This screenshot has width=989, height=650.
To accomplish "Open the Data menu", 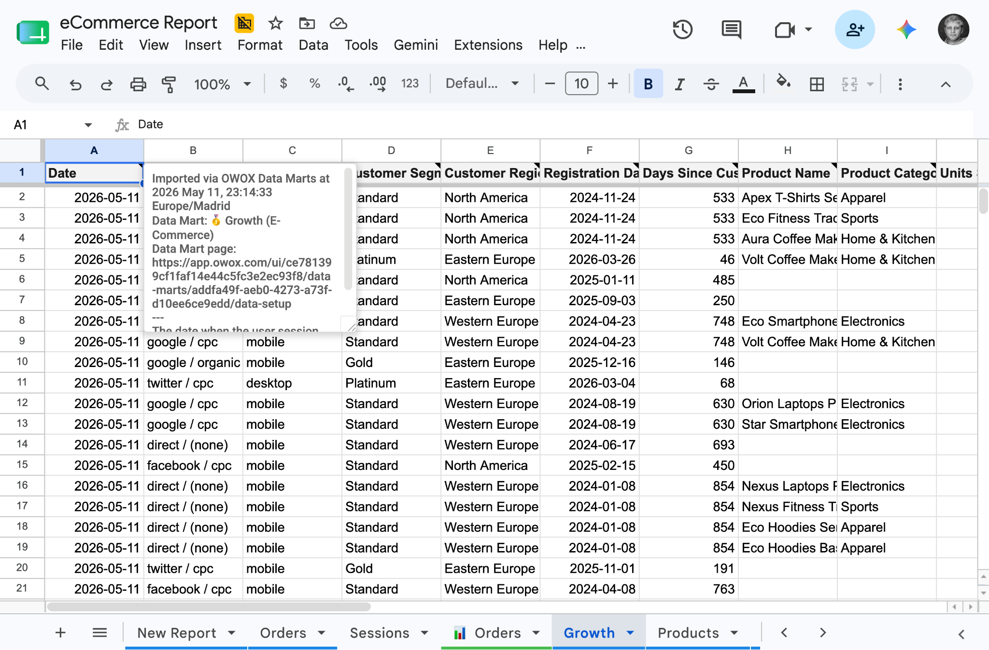I will click(x=313, y=45).
